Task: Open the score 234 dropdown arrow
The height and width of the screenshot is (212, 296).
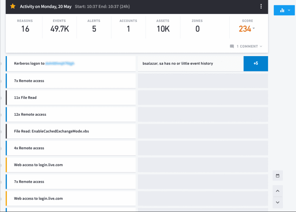Action: tap(254, 28)
